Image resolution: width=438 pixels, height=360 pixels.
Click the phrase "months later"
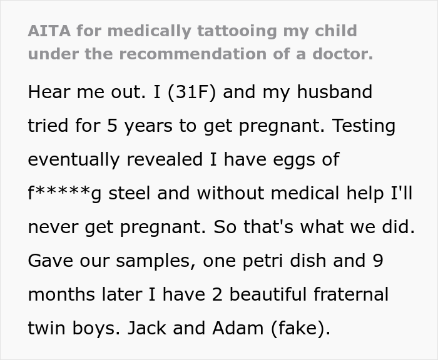click(85, 294)
